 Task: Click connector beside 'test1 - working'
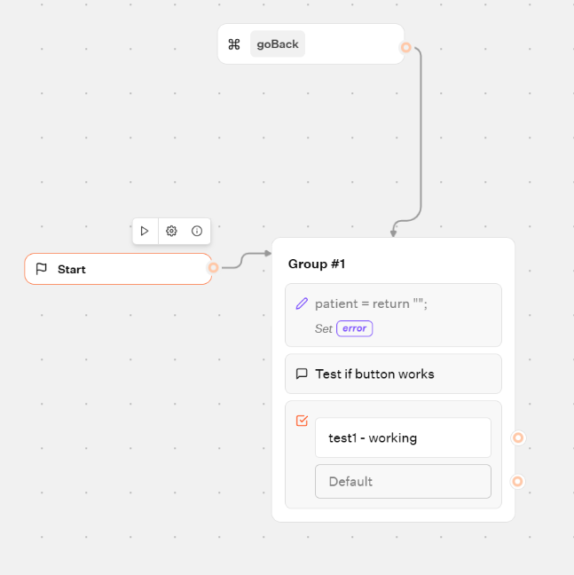click(518, 437)
